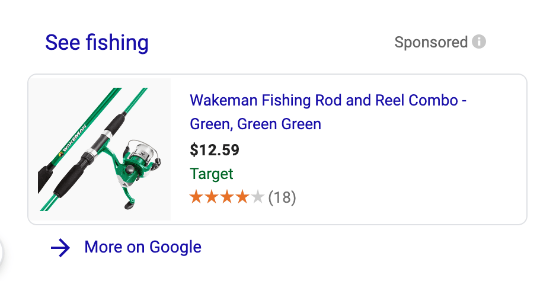
Task: Click the first orange rating star
Action: click(196, 197)
